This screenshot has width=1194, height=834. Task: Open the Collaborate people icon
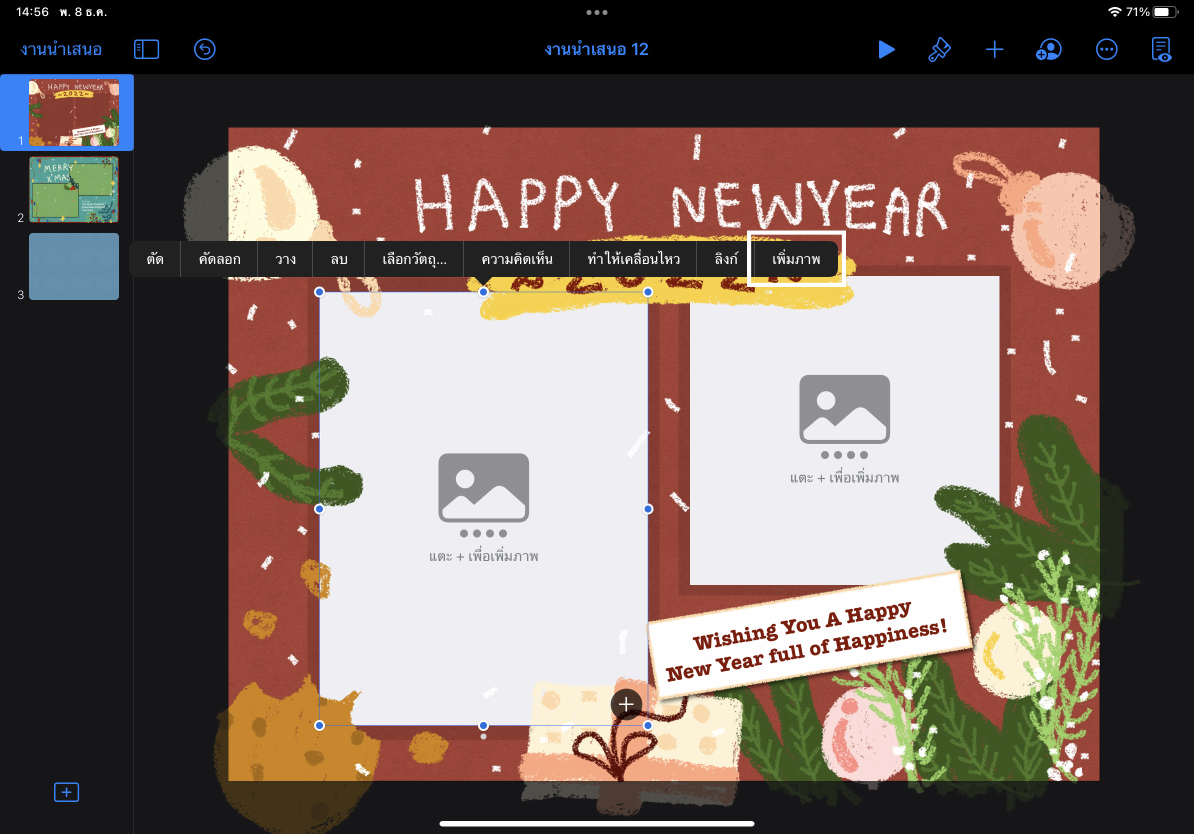coord(1048,49)
